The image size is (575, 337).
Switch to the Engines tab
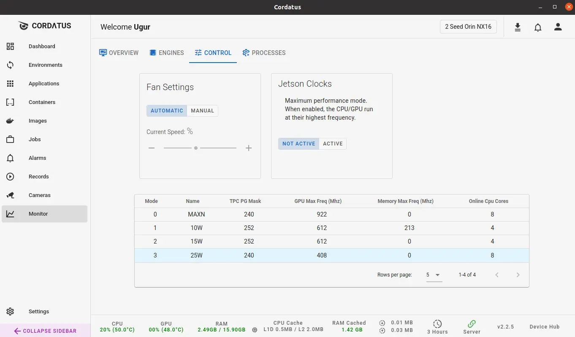point(167,53)
